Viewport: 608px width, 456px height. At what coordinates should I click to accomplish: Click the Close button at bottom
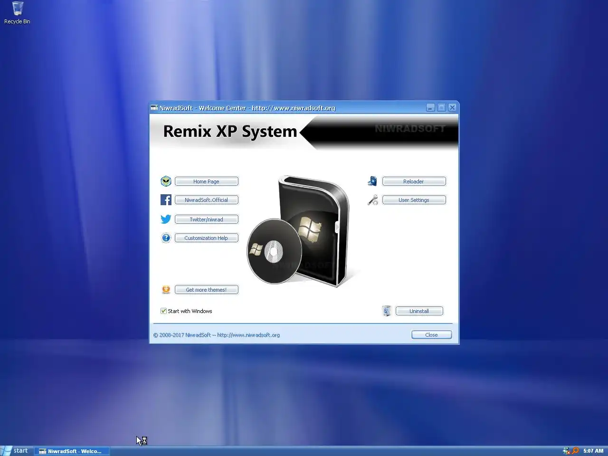(431, 335)
